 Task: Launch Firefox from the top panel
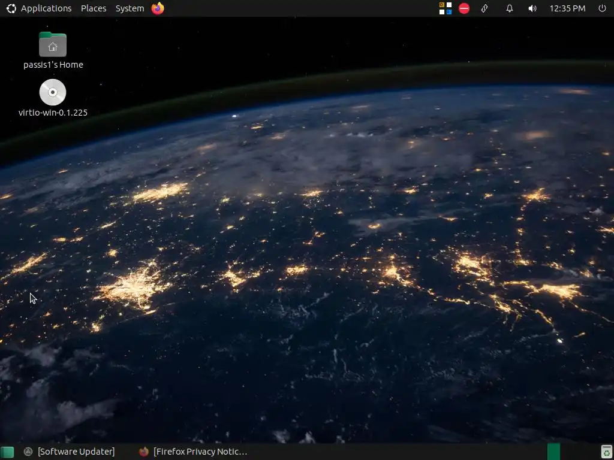click(158, 8)
